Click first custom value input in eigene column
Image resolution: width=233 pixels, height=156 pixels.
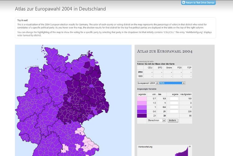174,98
